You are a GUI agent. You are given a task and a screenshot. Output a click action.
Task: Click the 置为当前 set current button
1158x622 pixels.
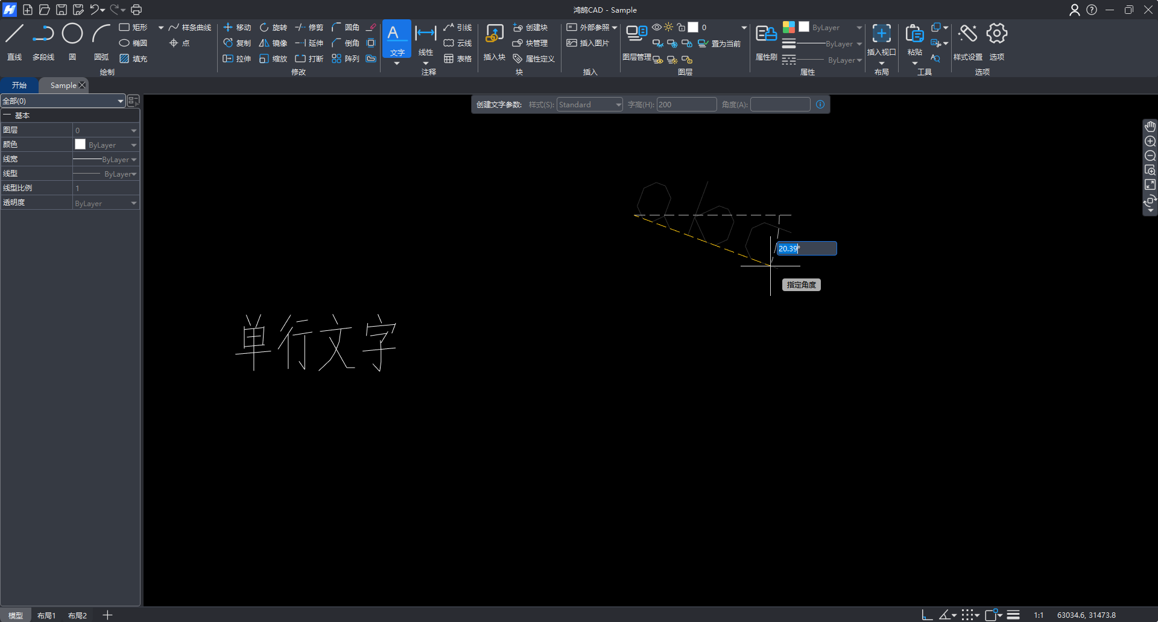coord(720,43)
